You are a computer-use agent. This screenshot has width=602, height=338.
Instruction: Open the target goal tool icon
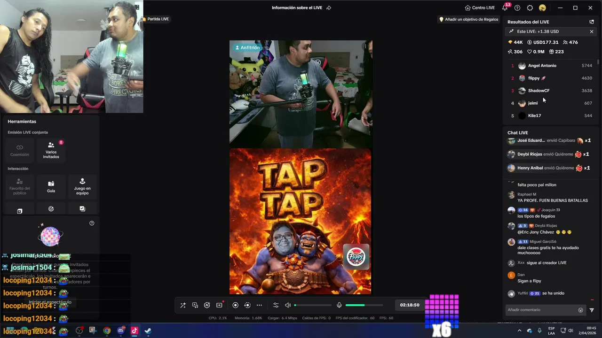51,209
